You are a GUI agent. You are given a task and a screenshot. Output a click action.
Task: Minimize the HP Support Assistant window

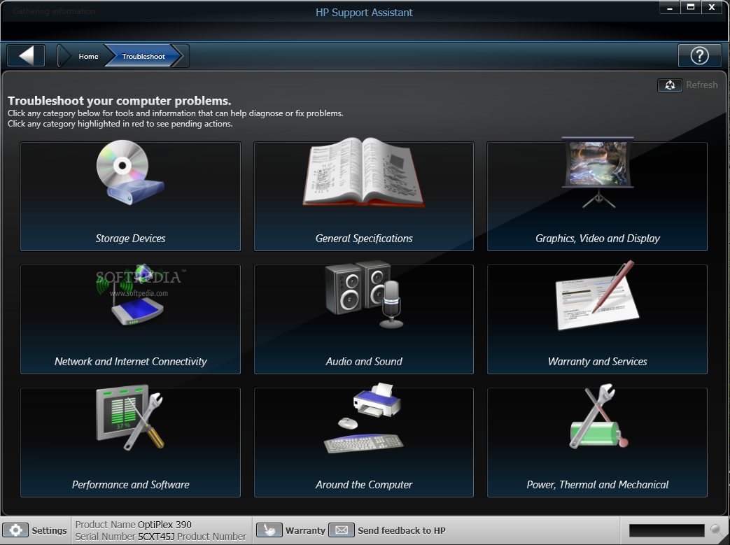pos(670,8)
